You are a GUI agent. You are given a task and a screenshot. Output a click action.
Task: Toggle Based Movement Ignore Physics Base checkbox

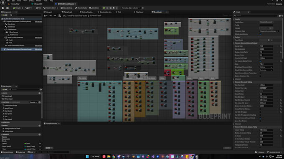(261, 73)
